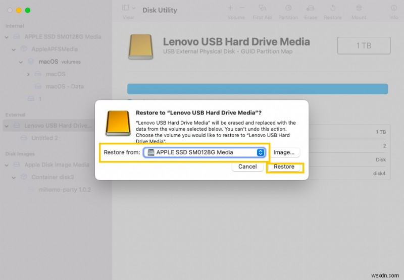The width and height of the screenshot is (404, 280).
Task: Click the remove Volume minus icon
Action: (242, 8)
